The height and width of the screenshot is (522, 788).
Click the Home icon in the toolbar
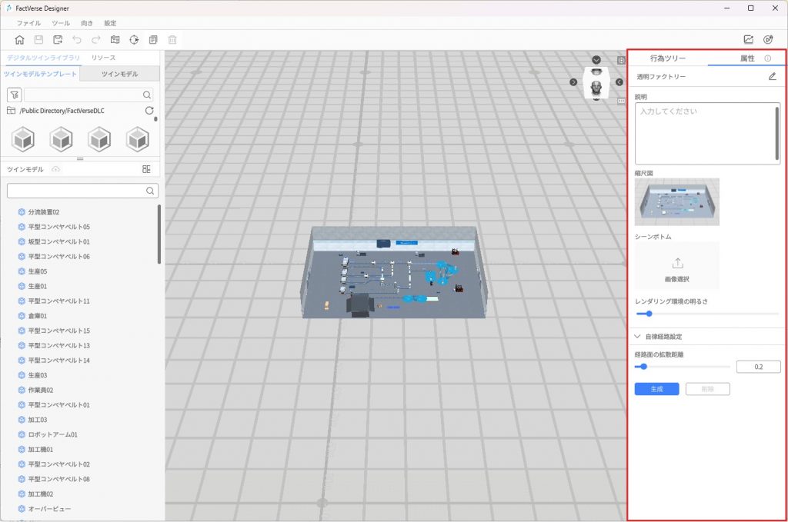[19, 40]
